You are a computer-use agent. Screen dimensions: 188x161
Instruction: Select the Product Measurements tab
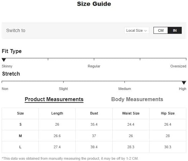click(54, 99)
